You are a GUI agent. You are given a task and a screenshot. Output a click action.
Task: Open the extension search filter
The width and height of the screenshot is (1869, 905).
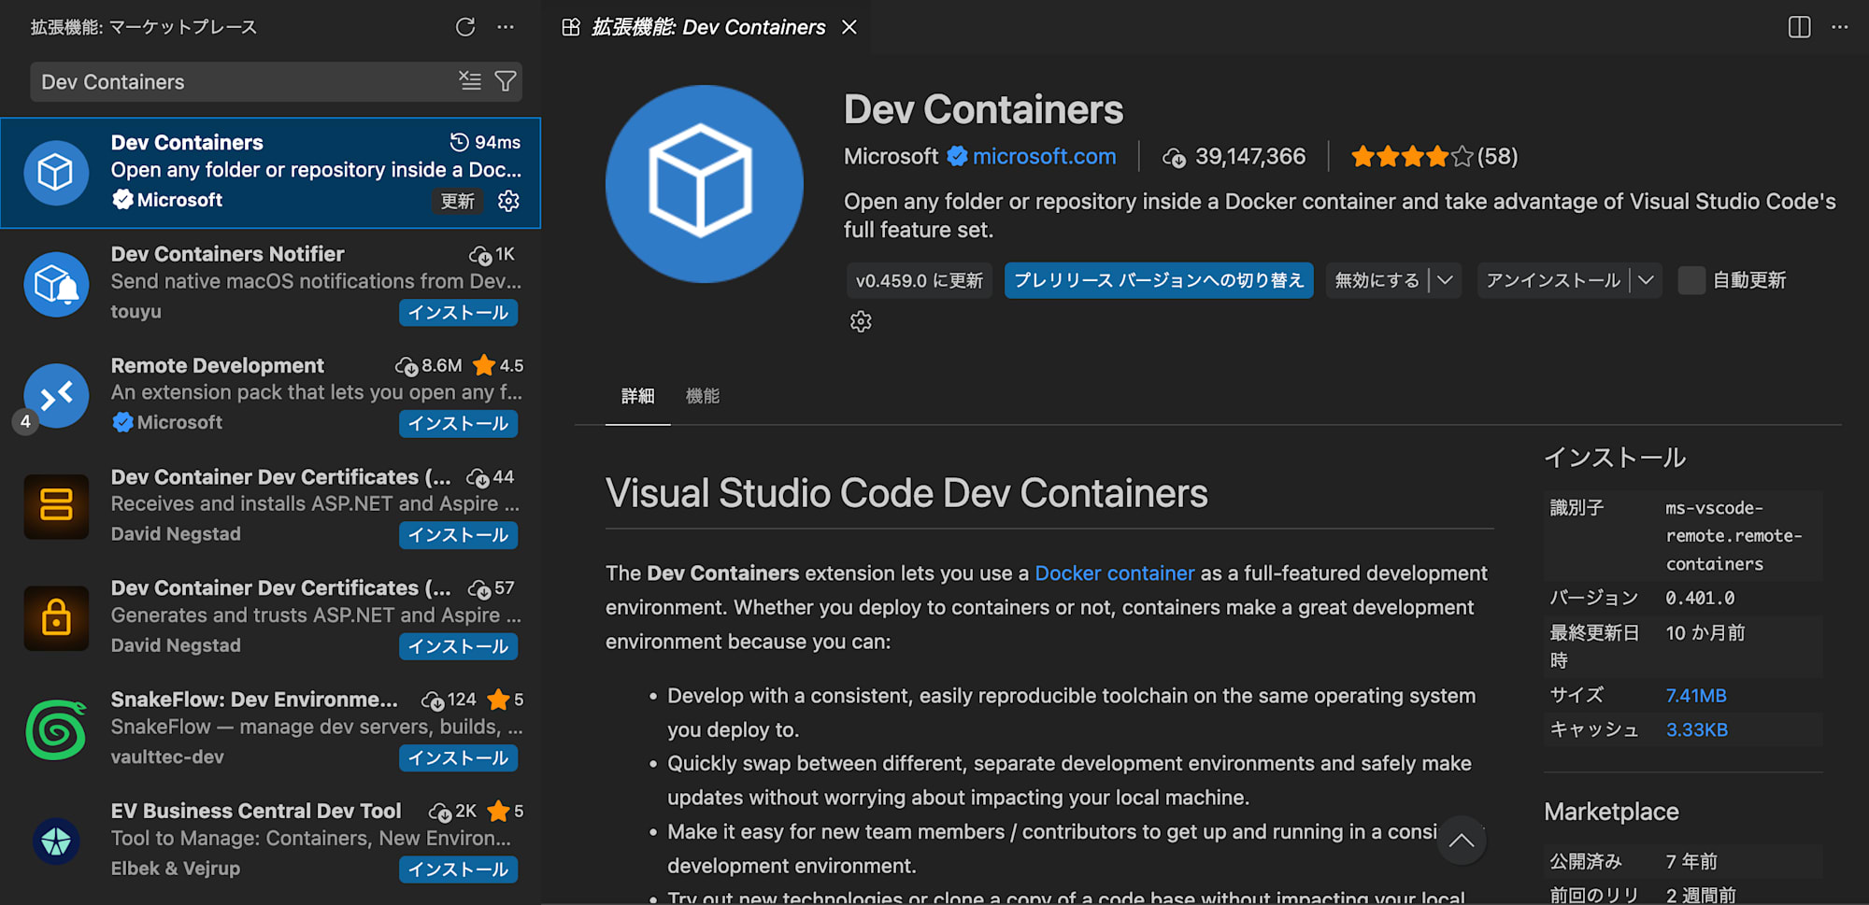point(506,81)
